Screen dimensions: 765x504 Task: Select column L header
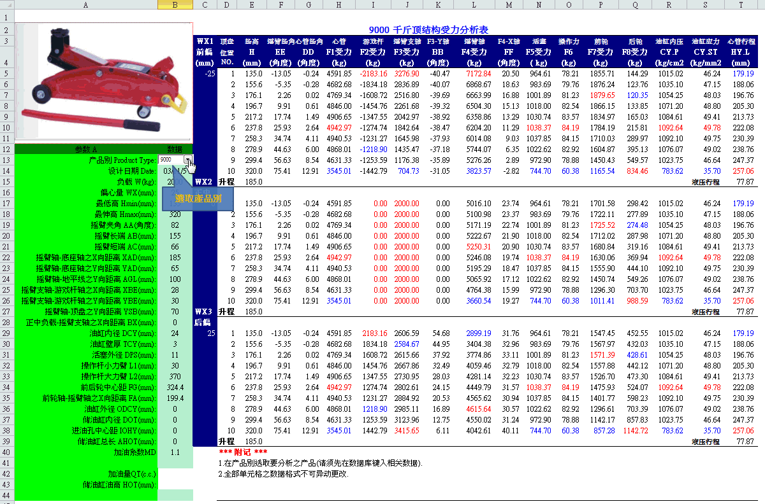tap(474, 4)
